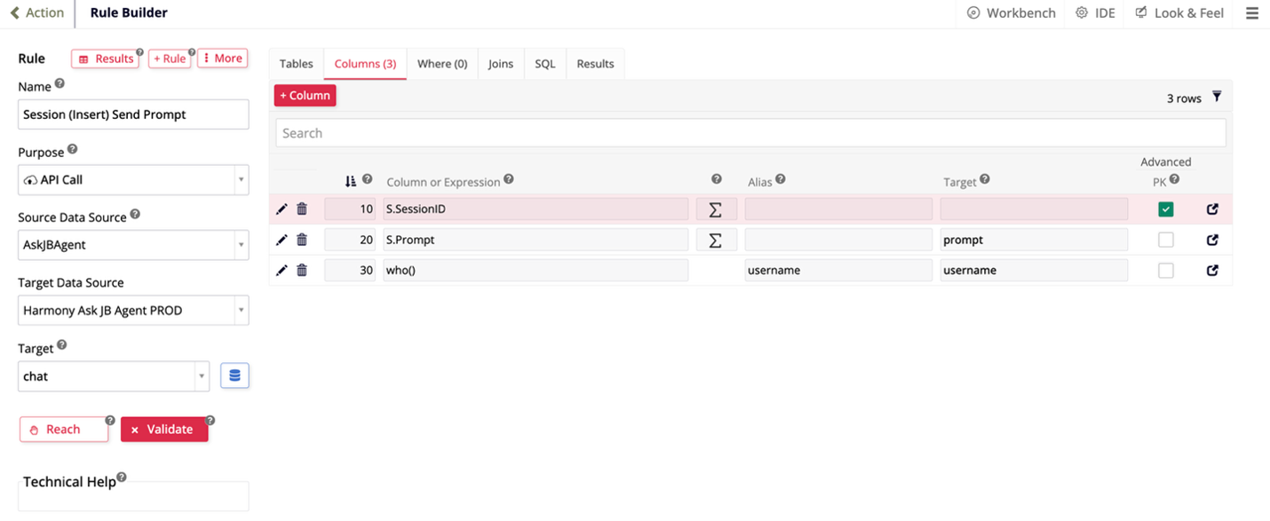Image resolution: width=1270 pixels, height=521 pixels.
Task: Open the Source Data Source dropdown AskJBAgent
Action: [133, 245]
